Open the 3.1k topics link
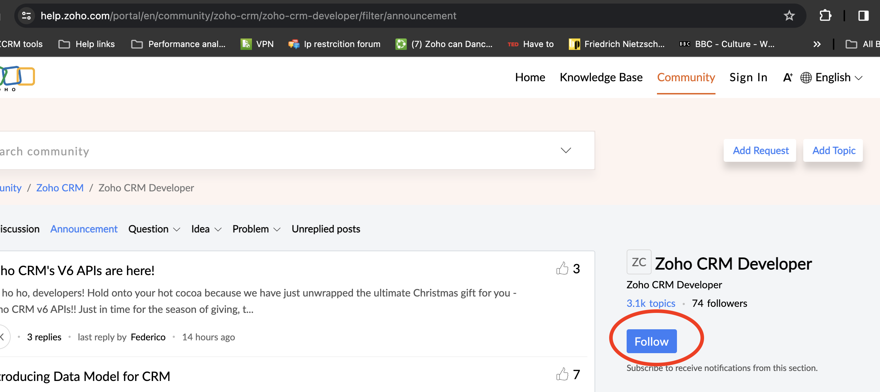The height and width of the screenshot is (392, 880). [x=651, y=303]
